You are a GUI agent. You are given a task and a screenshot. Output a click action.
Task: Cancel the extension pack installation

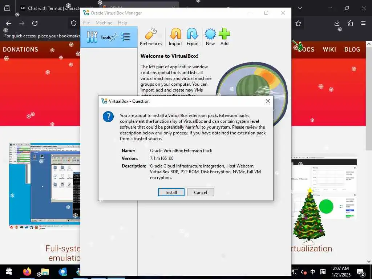201,192
